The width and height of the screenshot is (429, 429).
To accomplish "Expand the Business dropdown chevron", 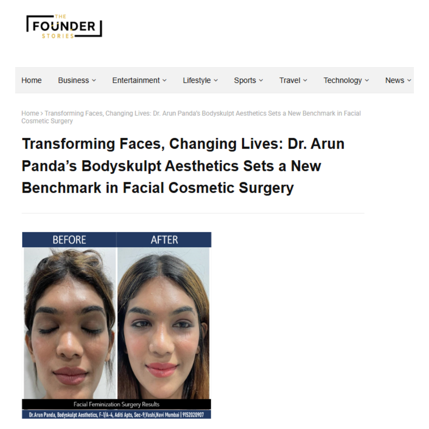I will [94, 80].
